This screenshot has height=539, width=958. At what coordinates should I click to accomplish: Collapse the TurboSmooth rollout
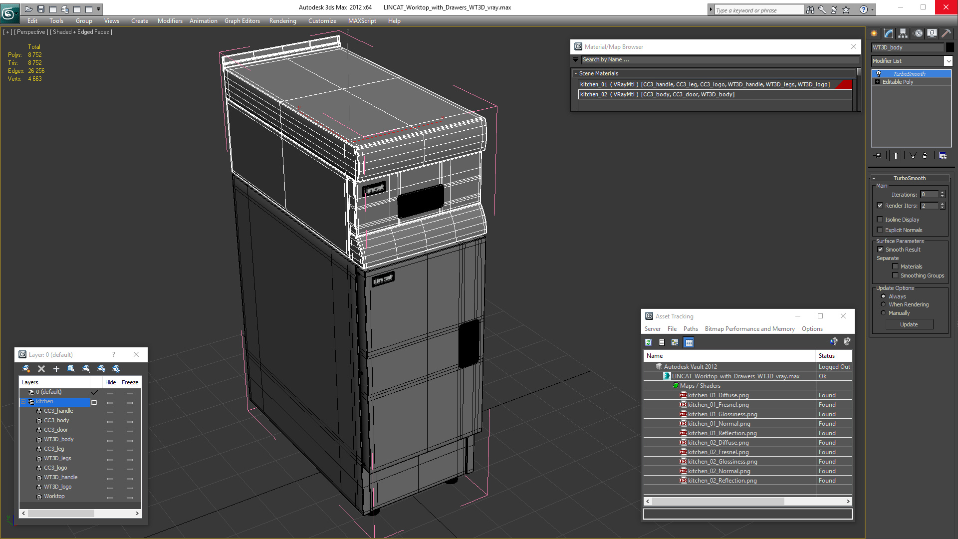click(x=874, y=178)
